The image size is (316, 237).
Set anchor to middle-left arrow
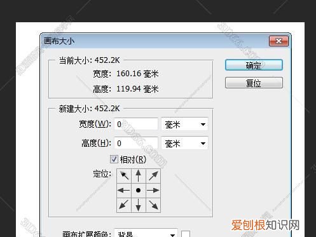point(124,190)
